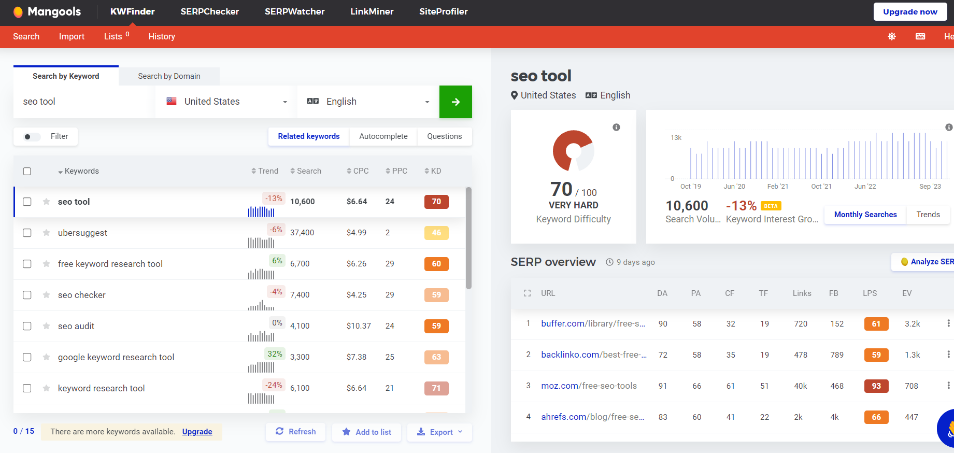Sort by Trend column
954x453 pixels.
tap(265, 171)
